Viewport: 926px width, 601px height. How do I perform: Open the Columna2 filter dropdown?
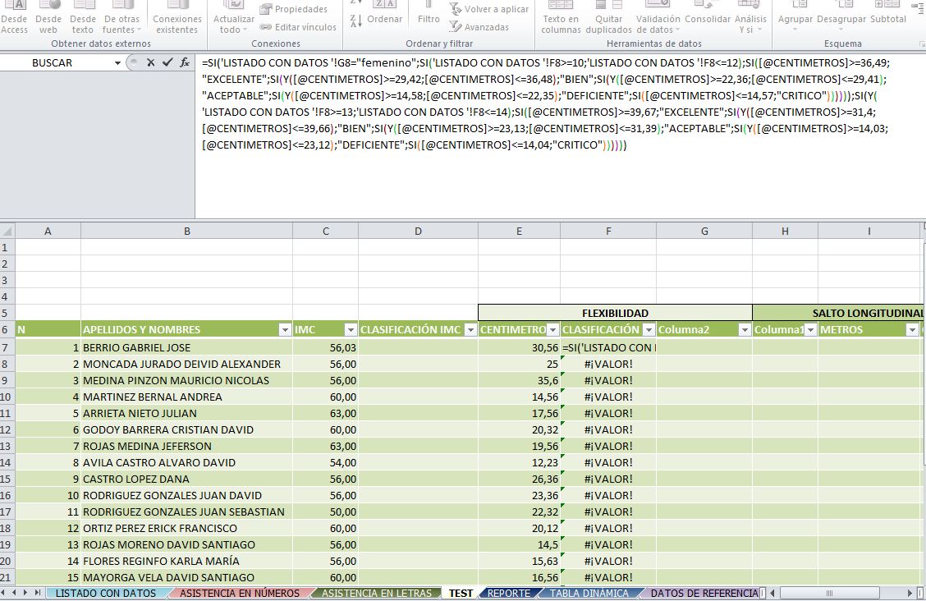[744, 330]
